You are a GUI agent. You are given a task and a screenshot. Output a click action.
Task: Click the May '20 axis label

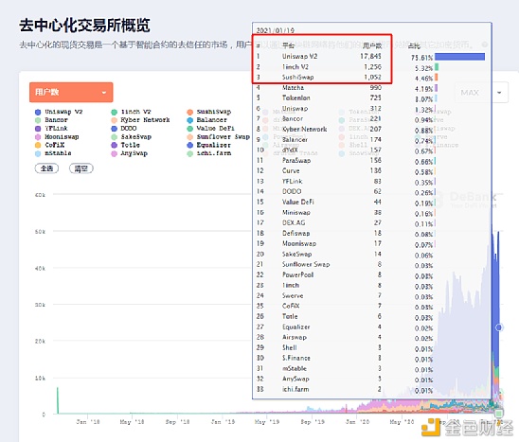point(403,422)
